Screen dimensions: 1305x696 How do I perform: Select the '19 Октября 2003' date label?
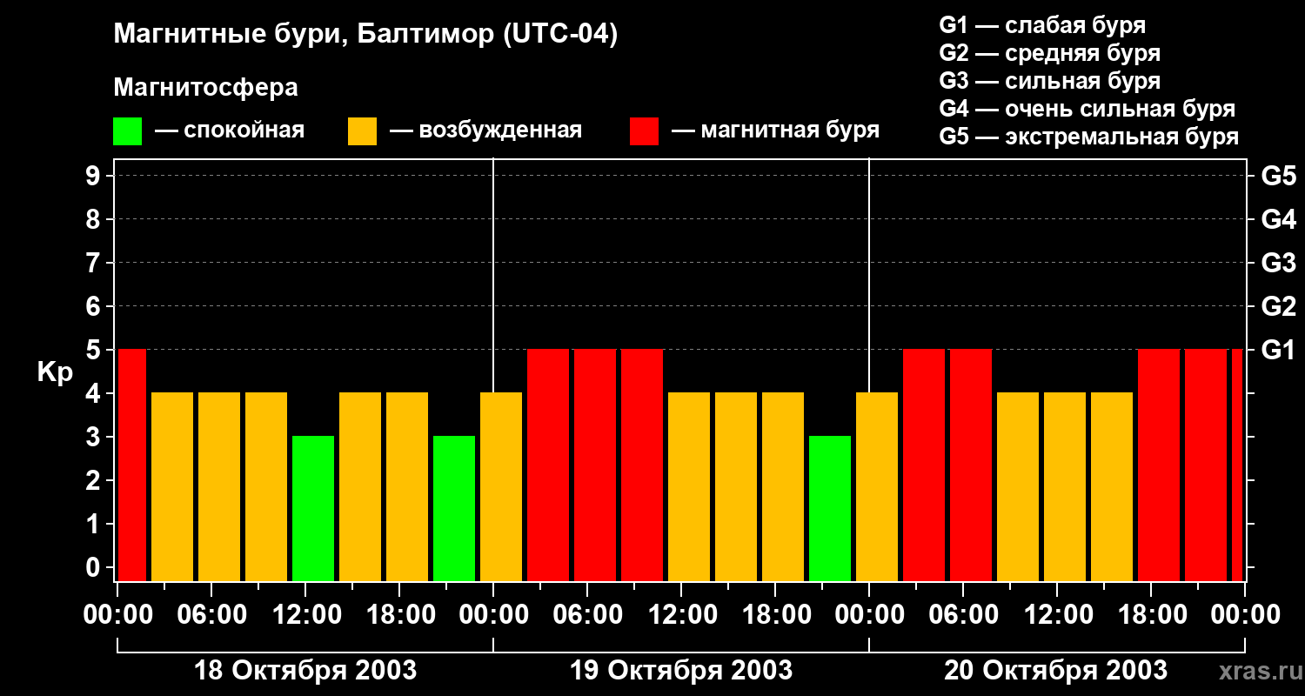[680, 671]
